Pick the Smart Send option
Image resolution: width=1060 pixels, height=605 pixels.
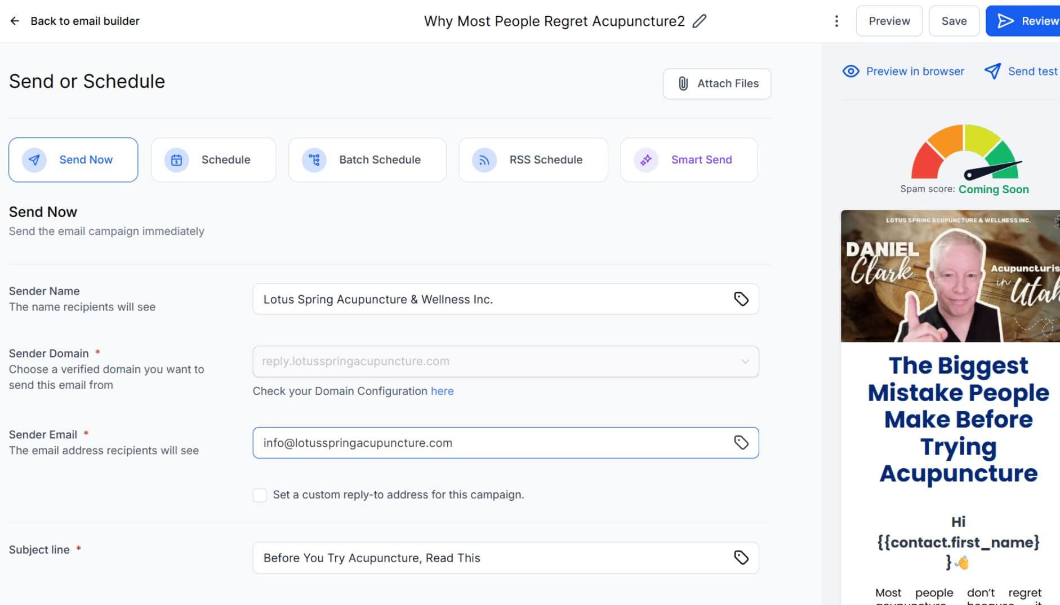point(688,160)
